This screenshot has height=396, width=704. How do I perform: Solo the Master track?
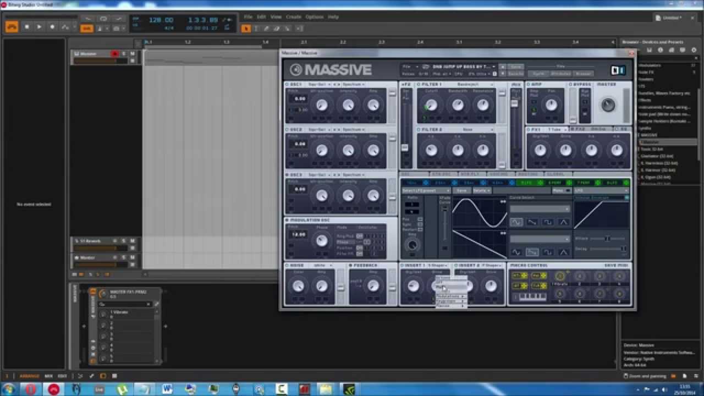pos(124,257)
